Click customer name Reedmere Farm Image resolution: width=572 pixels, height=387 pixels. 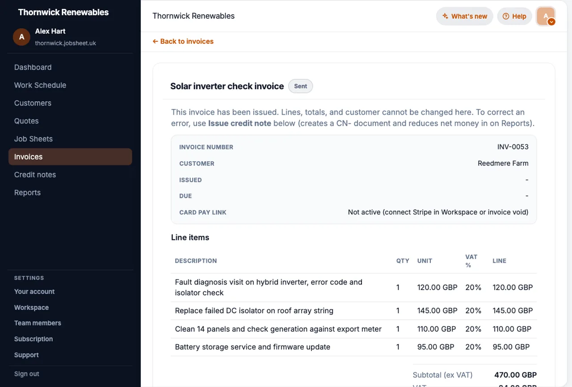pos(503,163)
